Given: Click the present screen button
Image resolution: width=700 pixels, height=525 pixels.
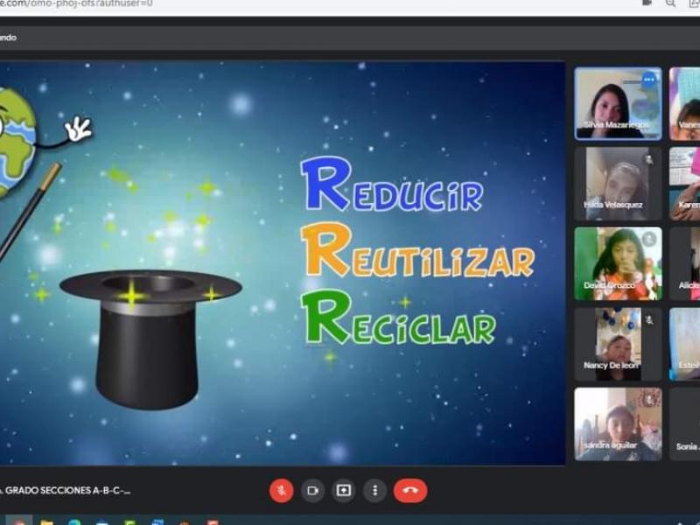Looking at the screenshot, I should coord(344,491).
